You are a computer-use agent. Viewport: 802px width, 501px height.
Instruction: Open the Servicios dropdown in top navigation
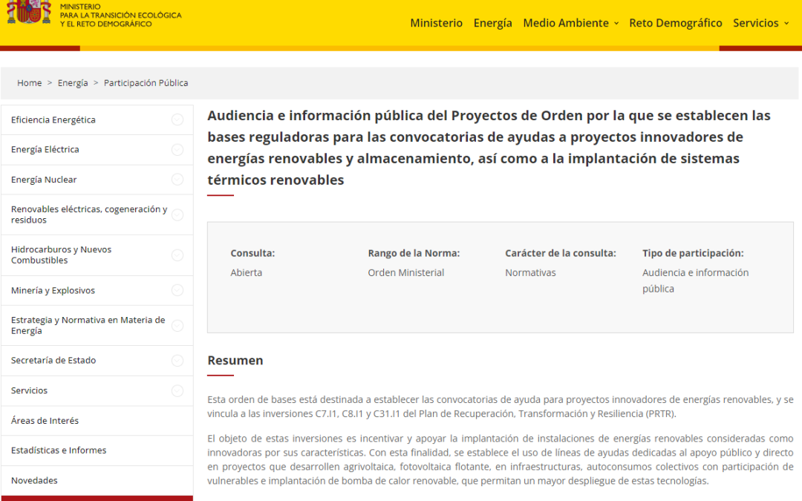coord(760,23)
